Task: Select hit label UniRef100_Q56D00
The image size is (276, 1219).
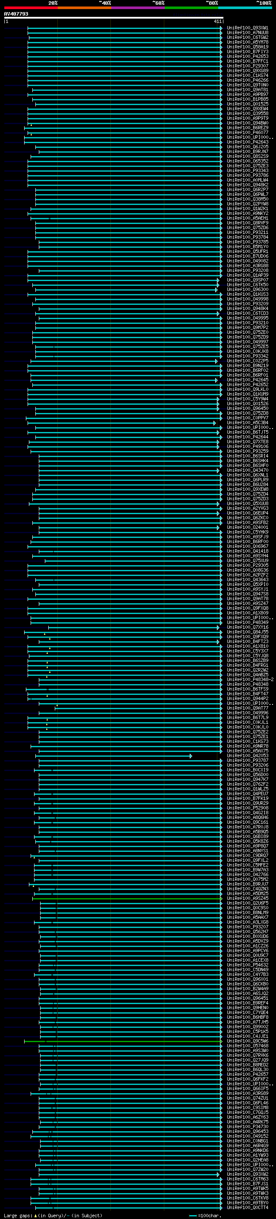Action: [248, 774]
